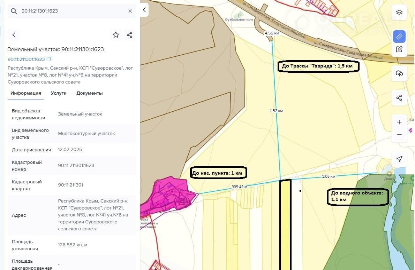This screenshot has width=415, height=270.
Task: Open the blue 90:11:211301:1623 cadastral link
Action: (26, 59)
